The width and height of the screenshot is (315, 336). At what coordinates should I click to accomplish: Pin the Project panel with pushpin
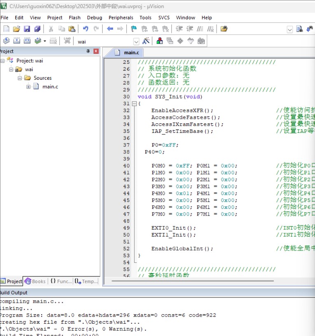tap(88, 51)
